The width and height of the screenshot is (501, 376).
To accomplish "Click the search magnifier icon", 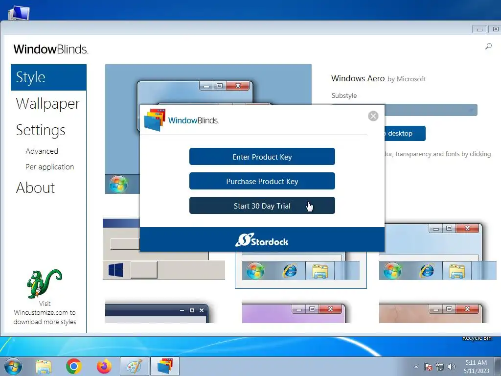I will [488, 47].
